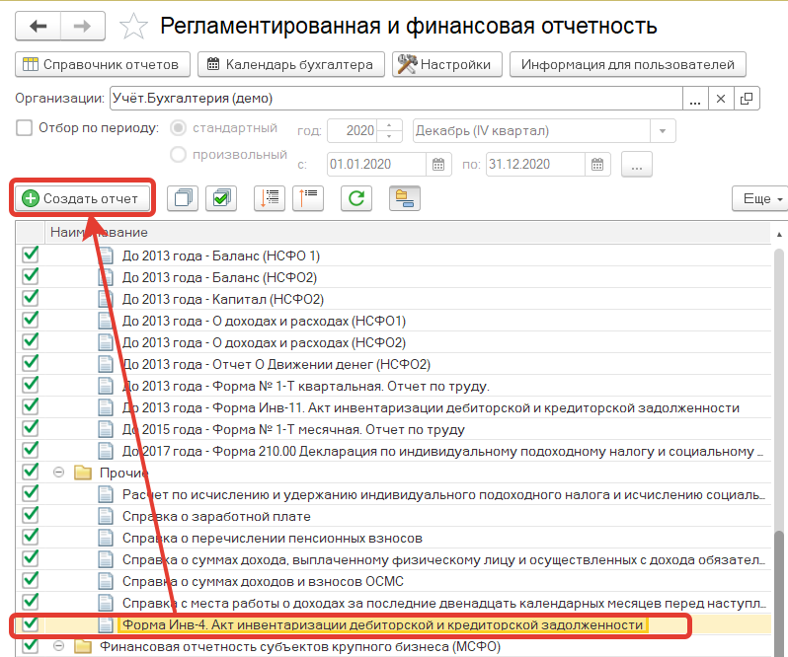This screenshot has width=788, height=657.
Task: Click the collapse all groups icon
Action: click(x=308, y=198)
